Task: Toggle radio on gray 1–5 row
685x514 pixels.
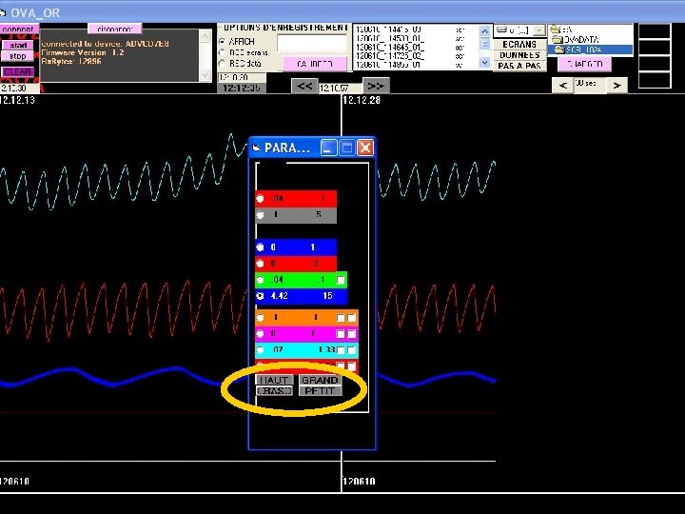Action: click(261, 215)
